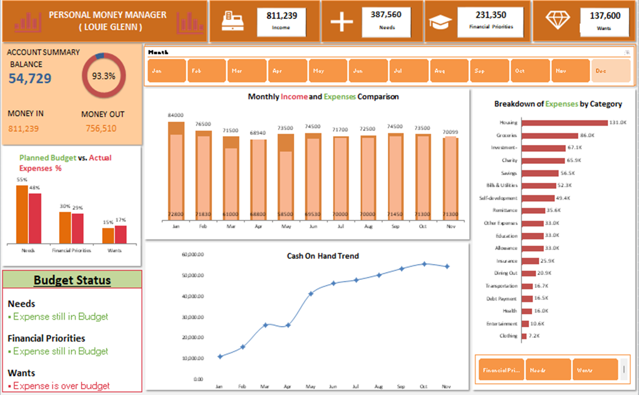The height and width of the screenshot is (395, 639).
Task: Select Jul in the Month slicer
Action: (408, 70)
